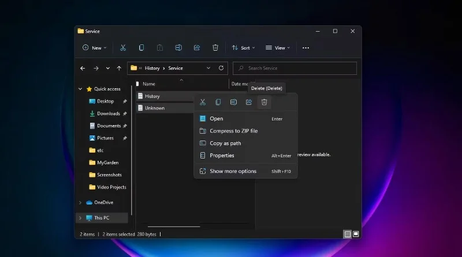Minimize the Service window

[x=318, y=31]
